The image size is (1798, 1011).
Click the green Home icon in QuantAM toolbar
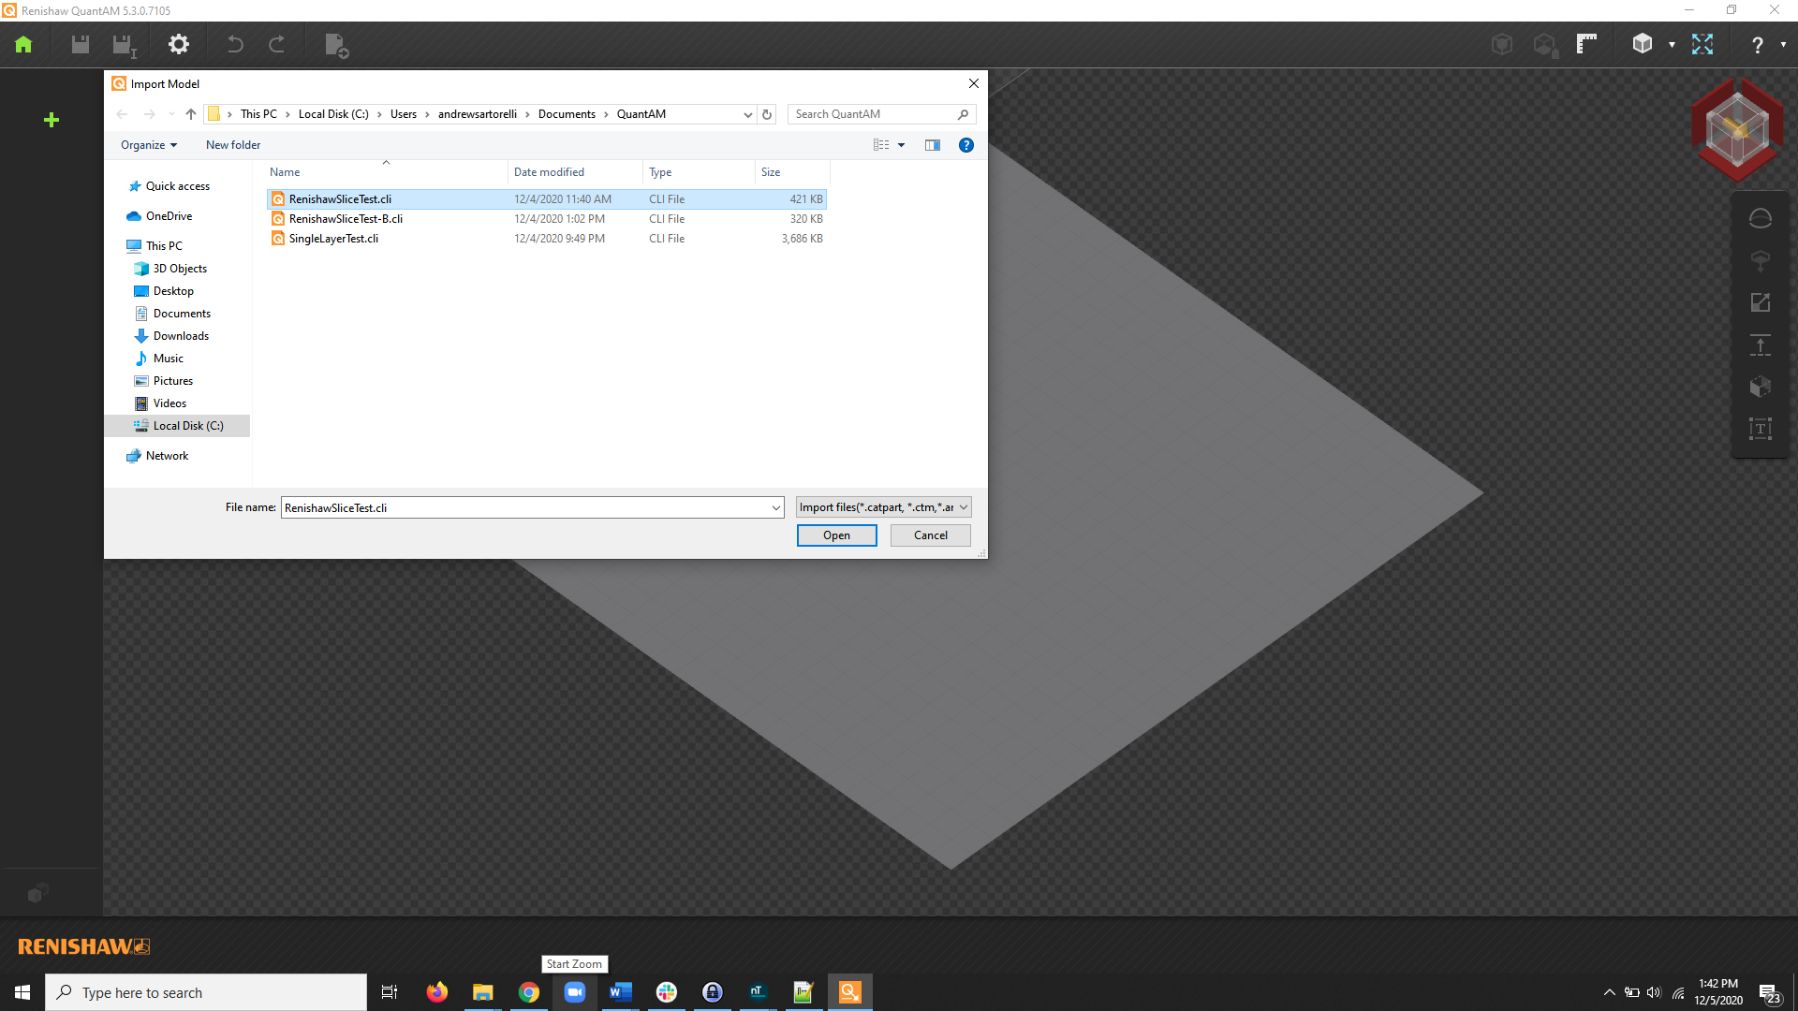tap(23, 44)
